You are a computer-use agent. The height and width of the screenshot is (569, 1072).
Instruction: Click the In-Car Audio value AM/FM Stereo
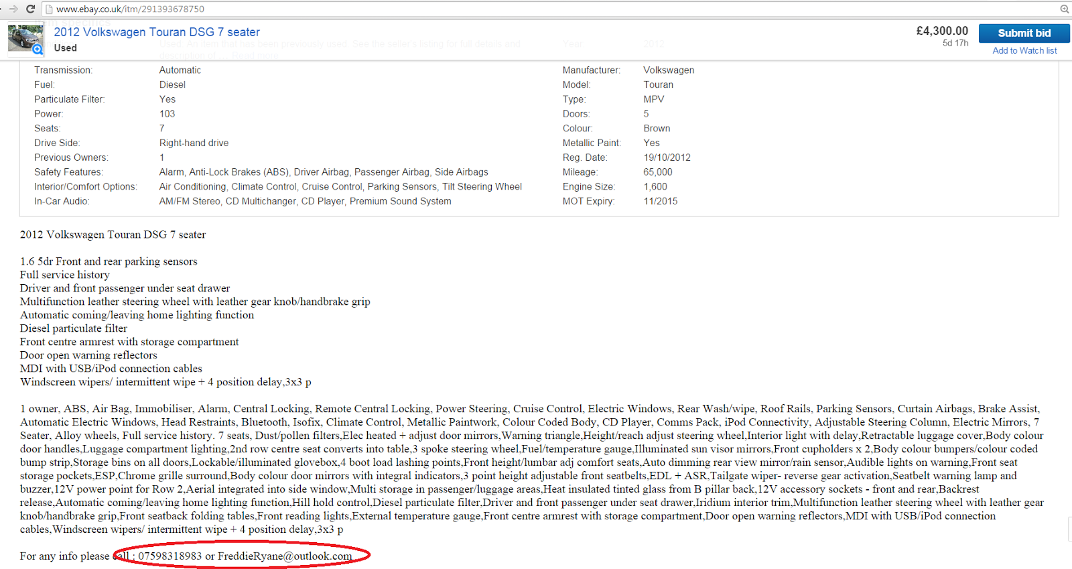[x=305, y=201]
